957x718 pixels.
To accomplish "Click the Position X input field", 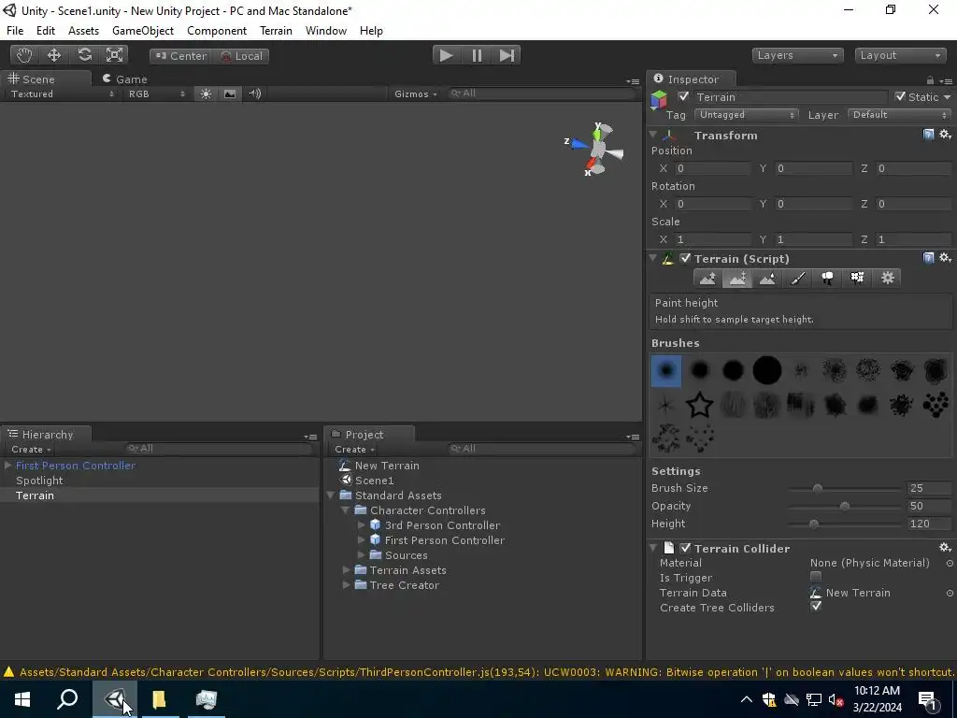I will click(x=711, y=168).
